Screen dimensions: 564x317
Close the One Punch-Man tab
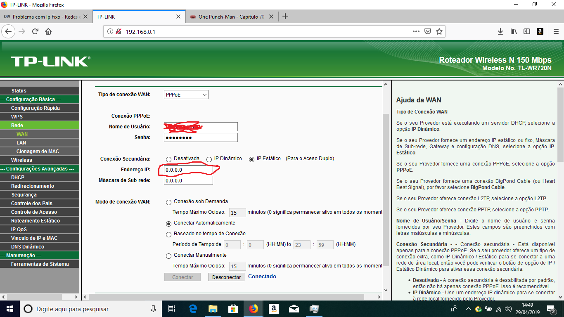(x=271, y=17)
